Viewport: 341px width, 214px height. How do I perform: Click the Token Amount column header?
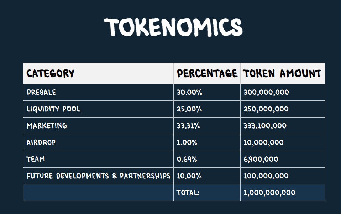point(282,74)
